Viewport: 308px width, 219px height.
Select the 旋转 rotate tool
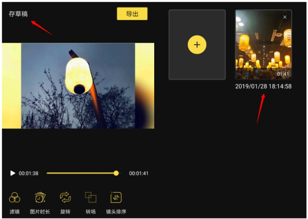[65, 202]
